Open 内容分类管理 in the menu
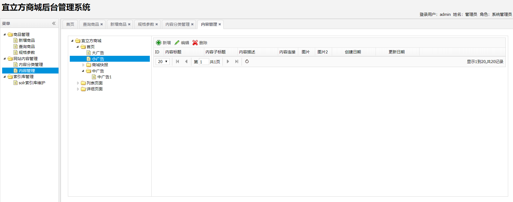The image size is (513, 202). 31,65
